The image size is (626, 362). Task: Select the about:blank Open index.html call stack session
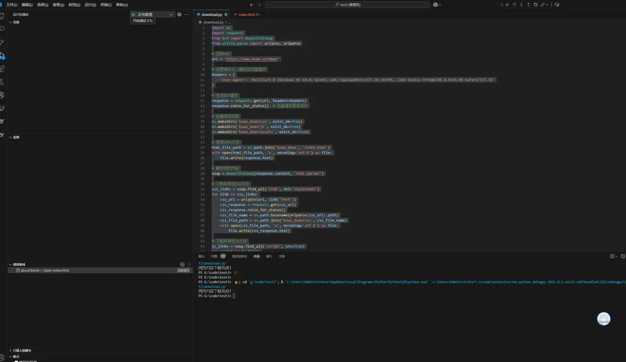45,270
